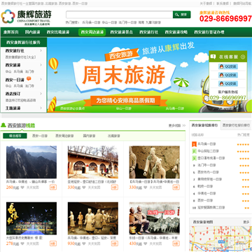Click the middle QQ交谈 penguin button

[x=228, y=75]
